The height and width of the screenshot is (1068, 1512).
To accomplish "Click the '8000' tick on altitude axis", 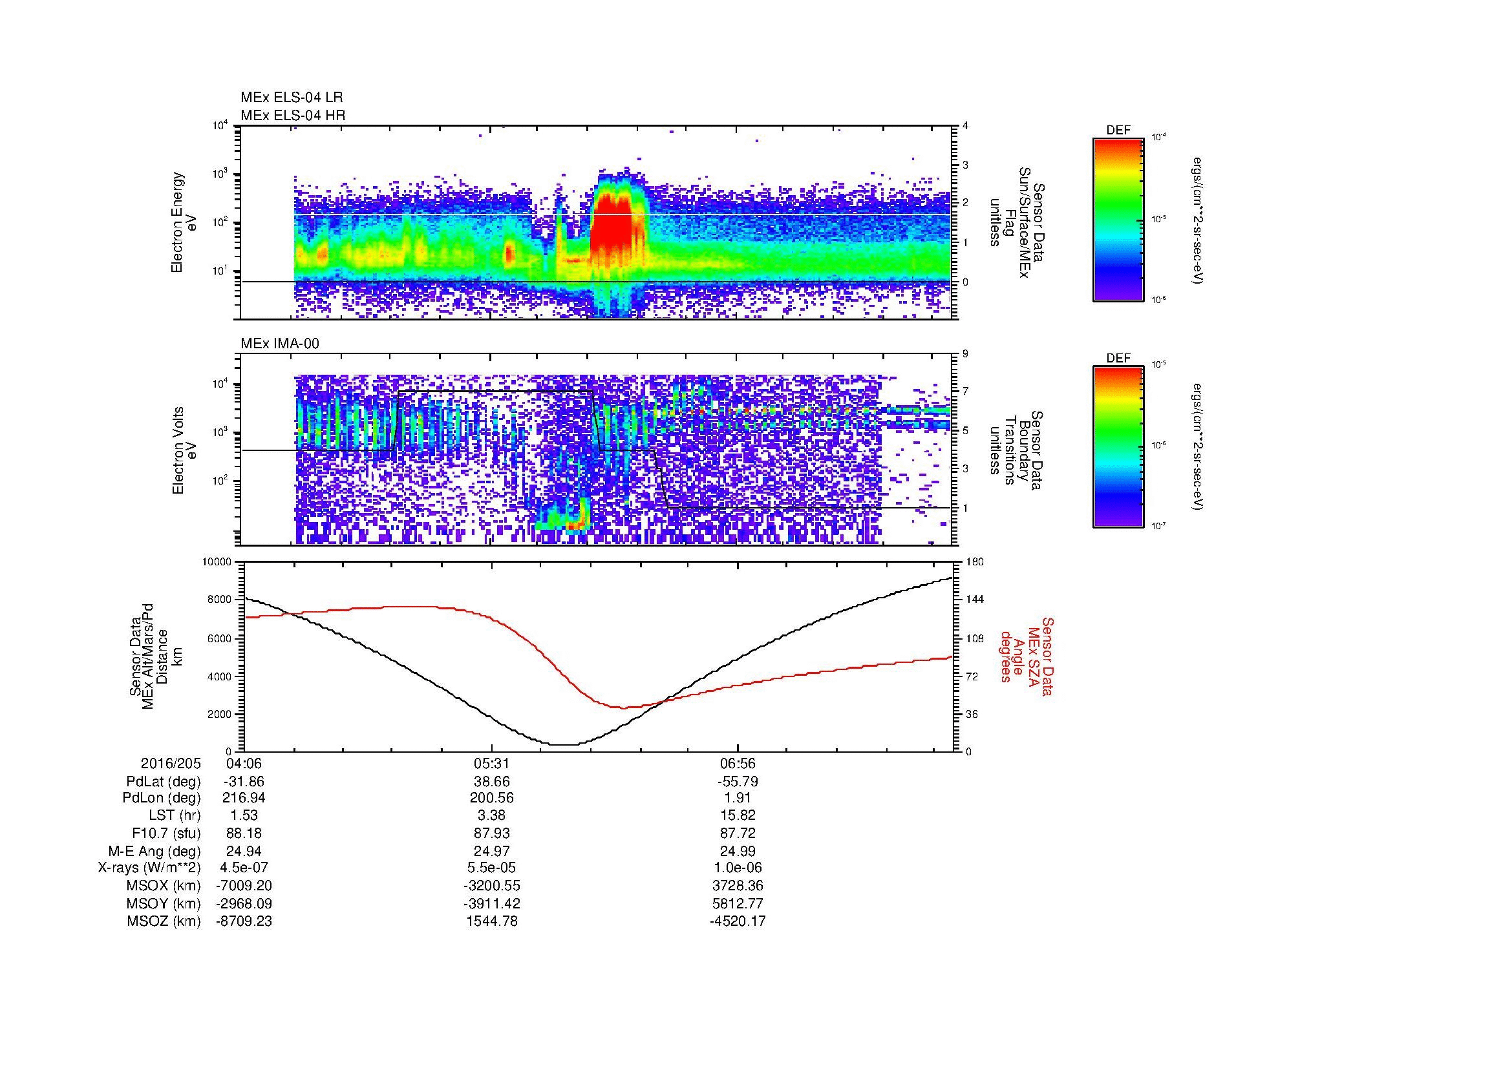I will (x=220, y=600).
